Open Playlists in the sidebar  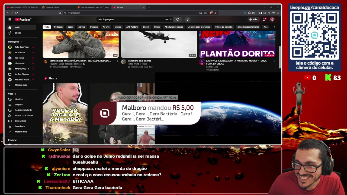21,105
